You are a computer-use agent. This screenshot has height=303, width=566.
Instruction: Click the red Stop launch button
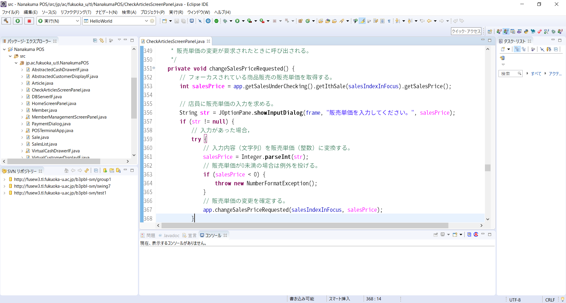click(29, 21)
